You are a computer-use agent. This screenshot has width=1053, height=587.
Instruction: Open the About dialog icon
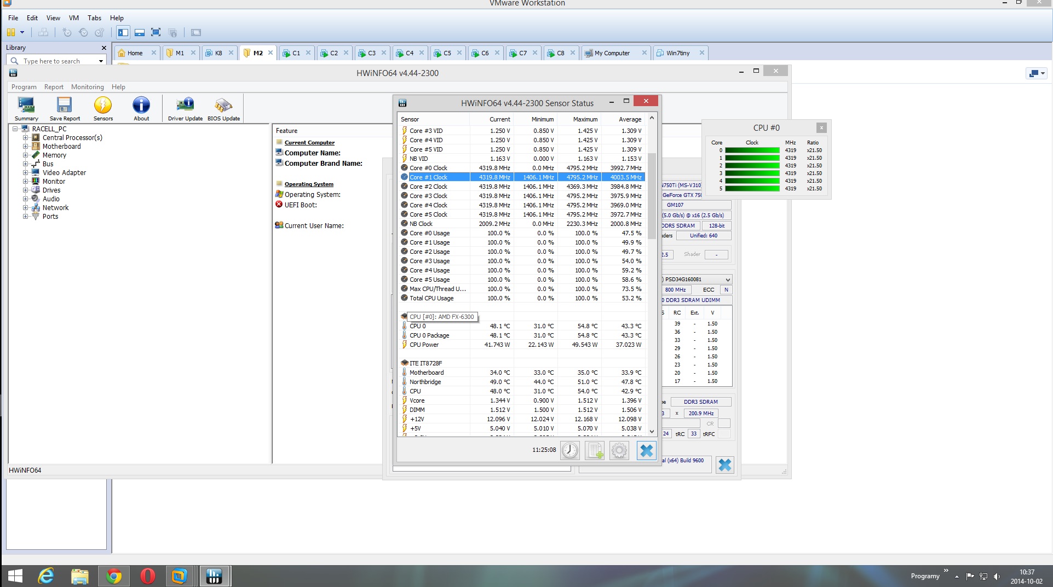point(141,108)
